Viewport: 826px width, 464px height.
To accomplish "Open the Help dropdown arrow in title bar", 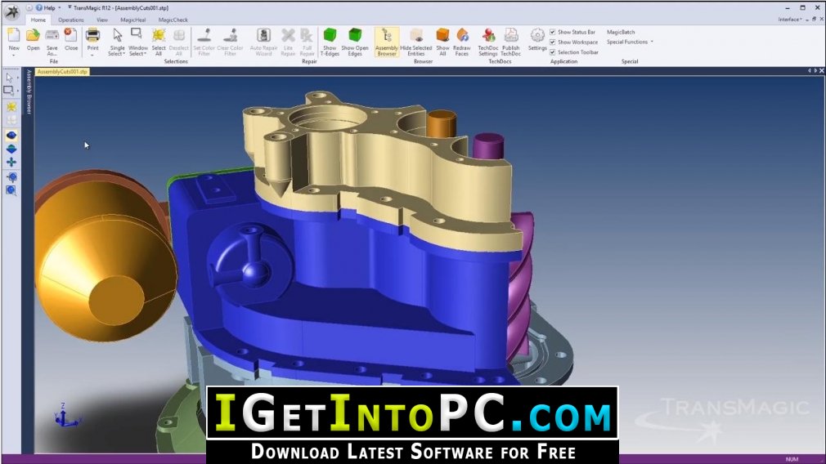I will tap(59, 8).
